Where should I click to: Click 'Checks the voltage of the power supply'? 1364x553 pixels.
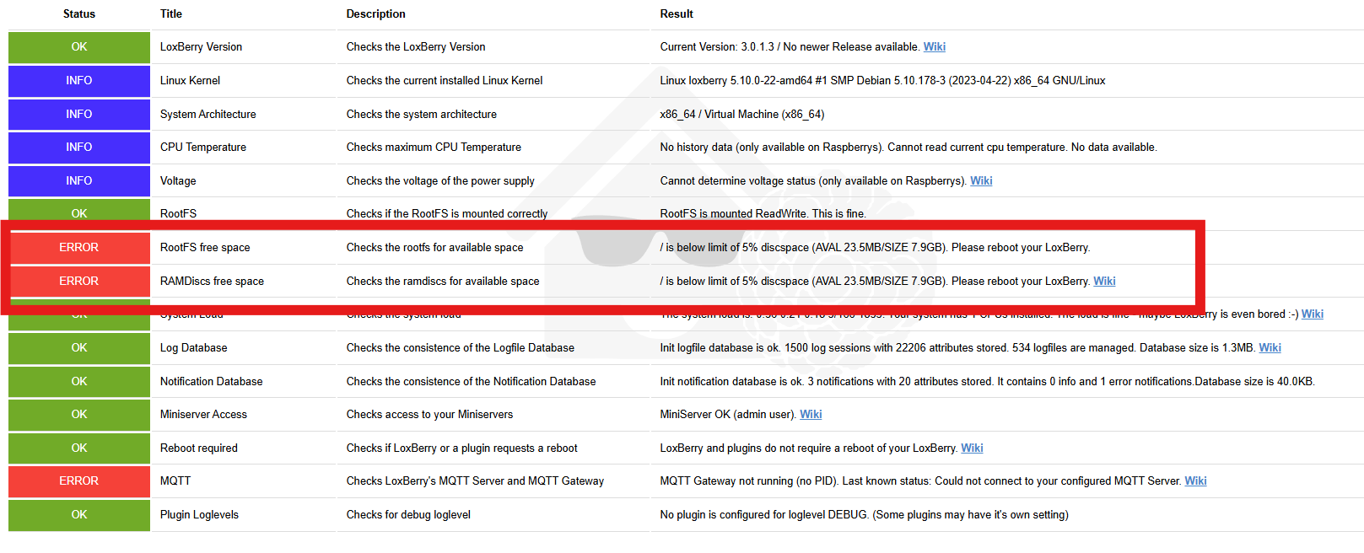(440, 181)
